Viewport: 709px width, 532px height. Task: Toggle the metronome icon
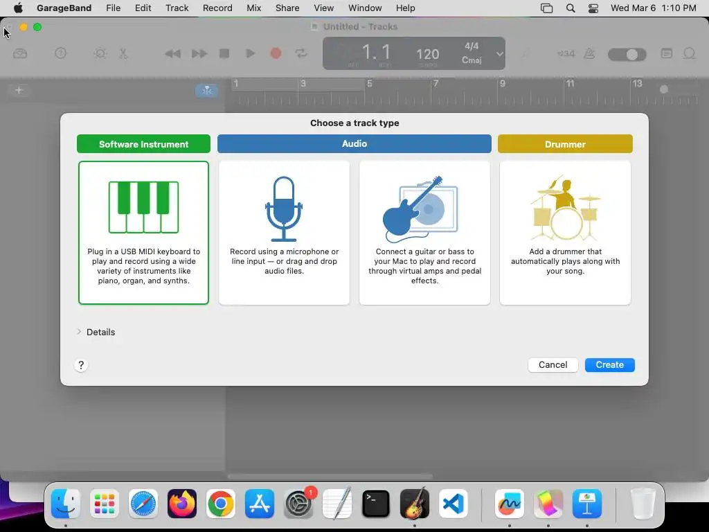(589, 53)
